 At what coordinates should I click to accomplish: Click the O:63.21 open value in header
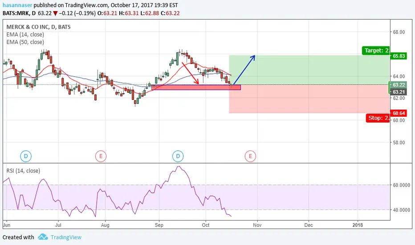click(107, 13)
